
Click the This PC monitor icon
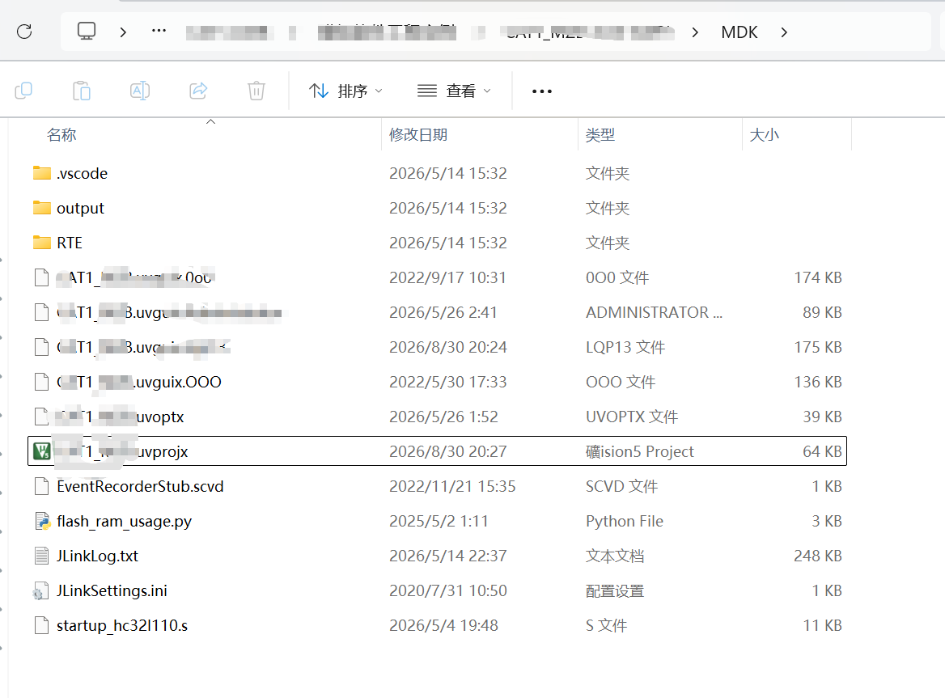pyautogui.click(x=87, y=31)
